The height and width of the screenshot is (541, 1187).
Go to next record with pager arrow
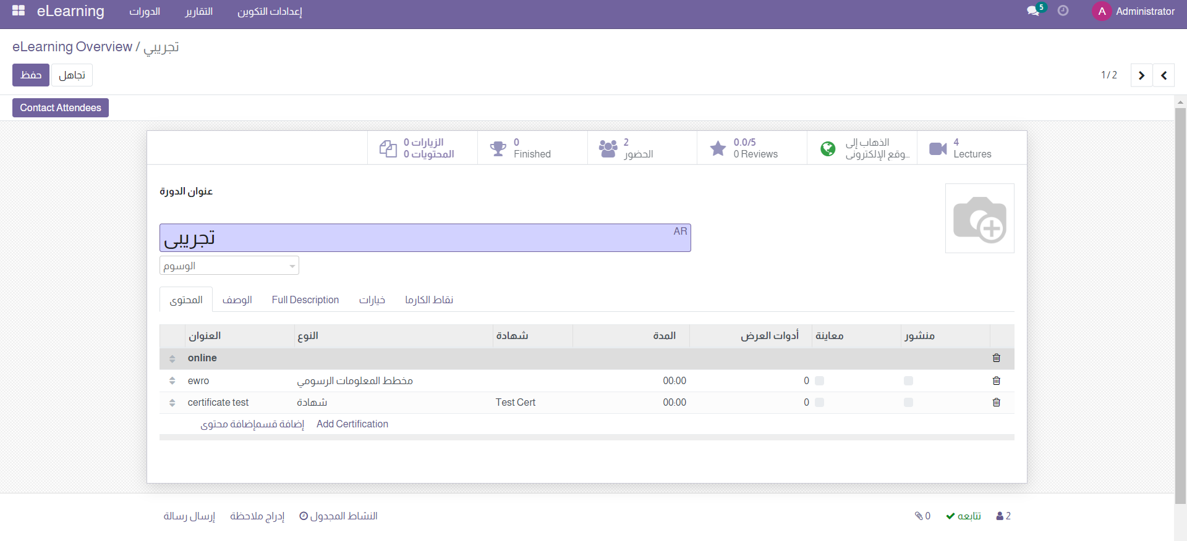(x=1141, y=75)
